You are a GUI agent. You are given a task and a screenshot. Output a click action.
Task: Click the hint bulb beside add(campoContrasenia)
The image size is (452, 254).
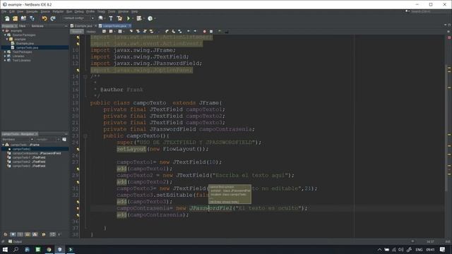click(x=78, y=215)
